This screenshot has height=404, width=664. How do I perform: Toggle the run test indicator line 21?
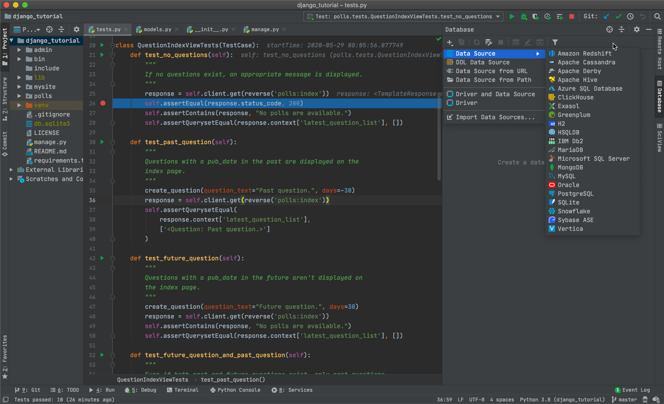(x=102, y=54)
